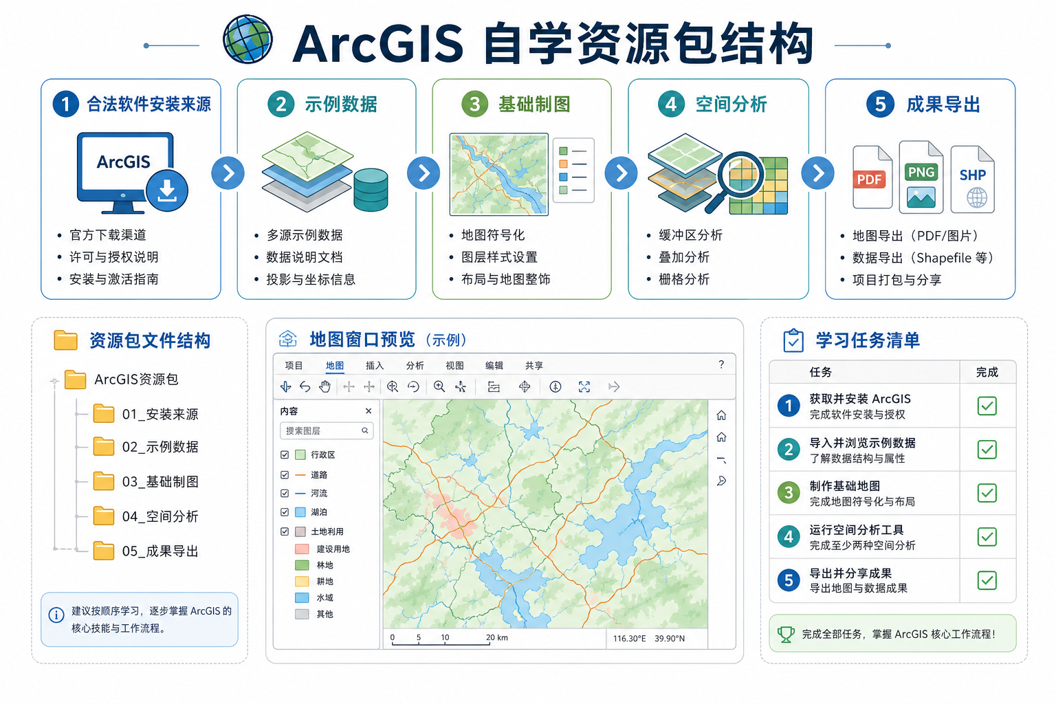Click search magnifier in 搜索图层 box
Screen dimensions: 1056x704
[365, 430]
